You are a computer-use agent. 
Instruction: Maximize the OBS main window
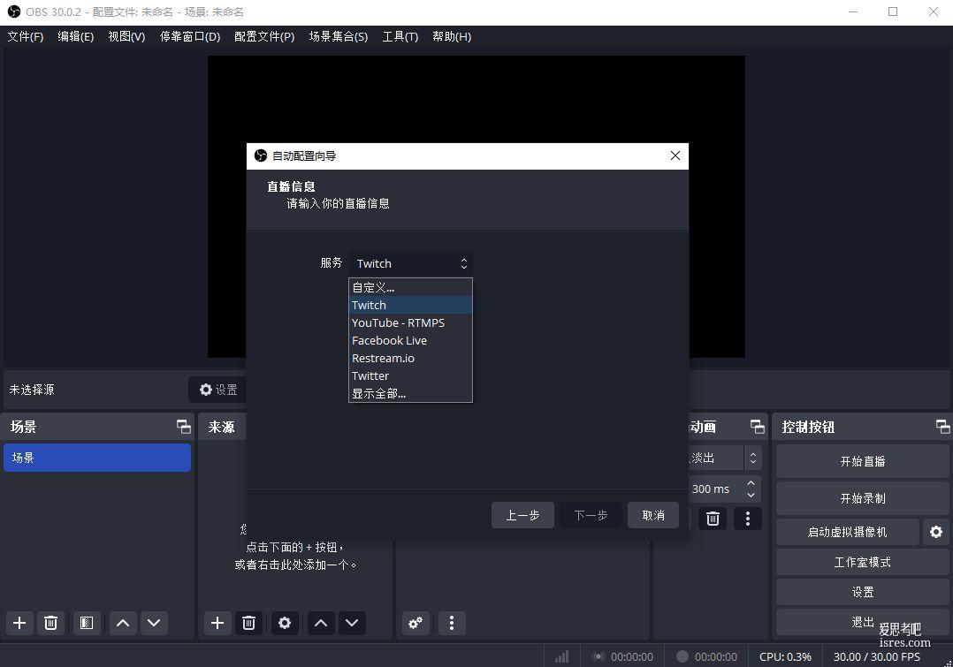click(x=893, y=11)
